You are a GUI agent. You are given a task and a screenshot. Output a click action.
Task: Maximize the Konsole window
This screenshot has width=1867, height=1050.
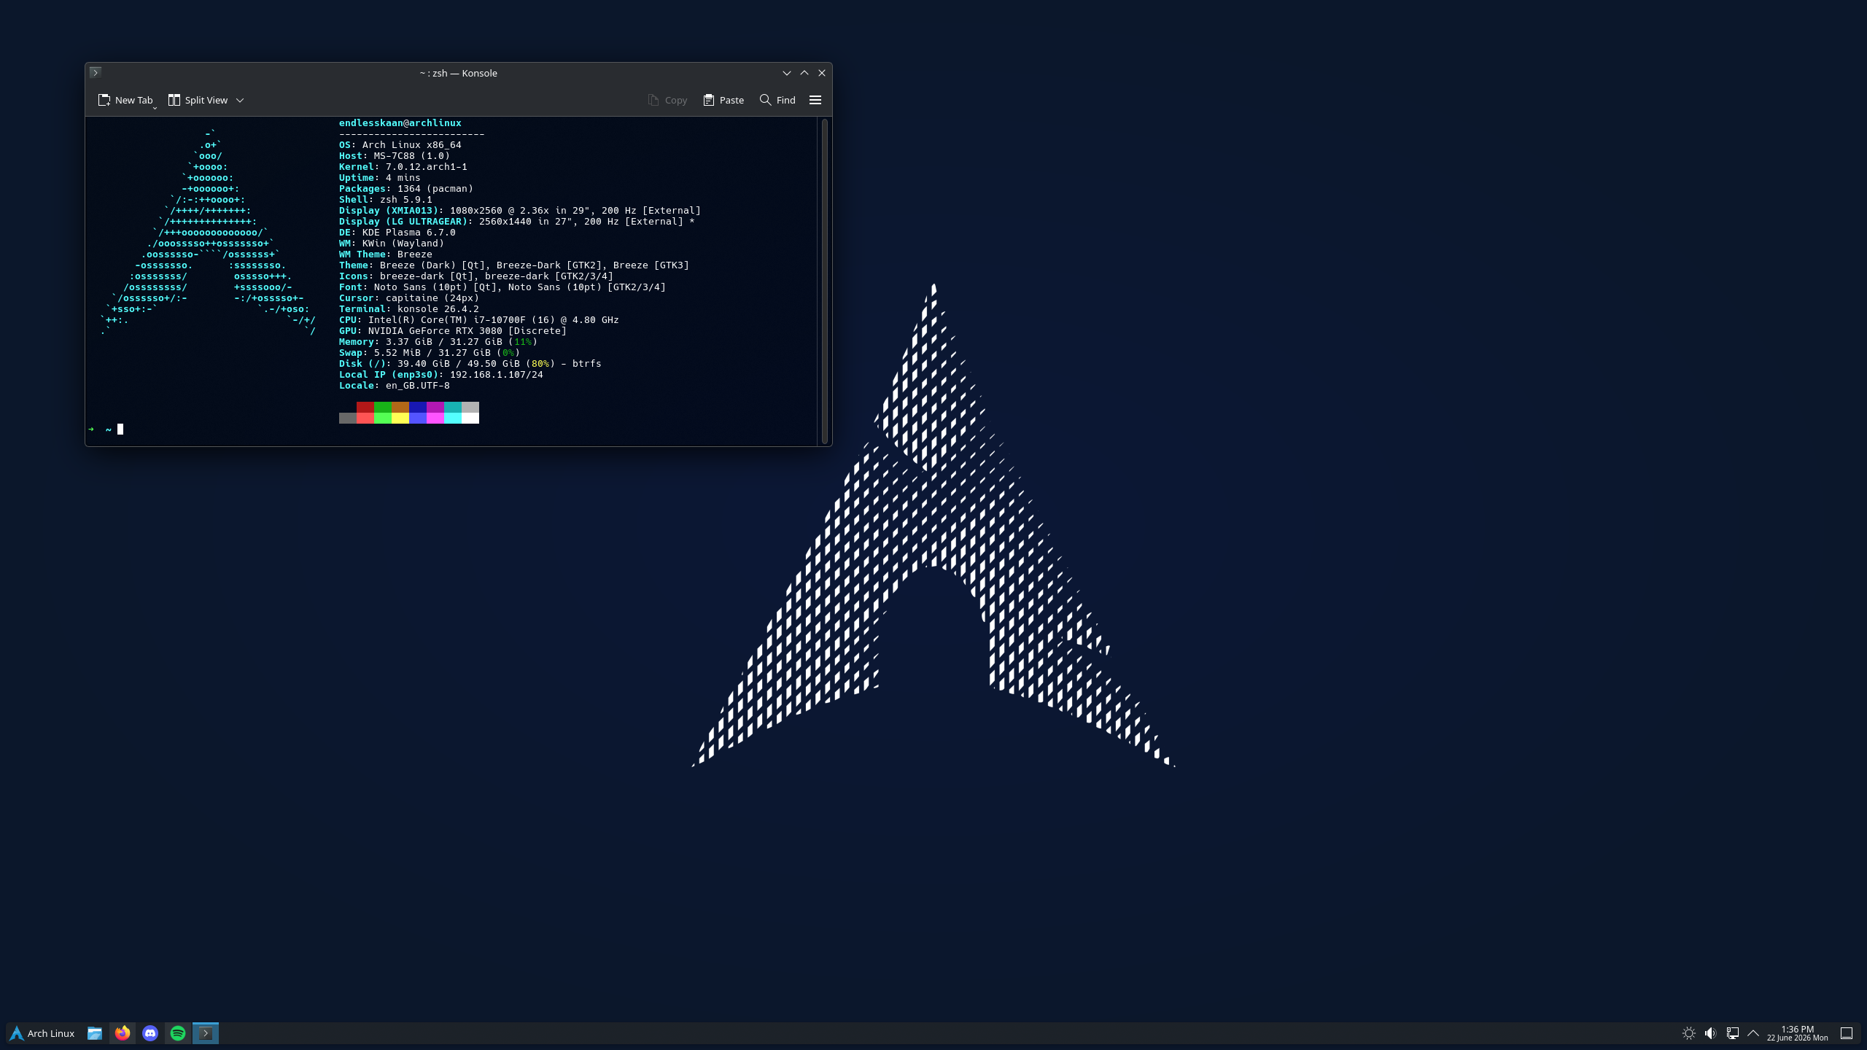(804, 73)
